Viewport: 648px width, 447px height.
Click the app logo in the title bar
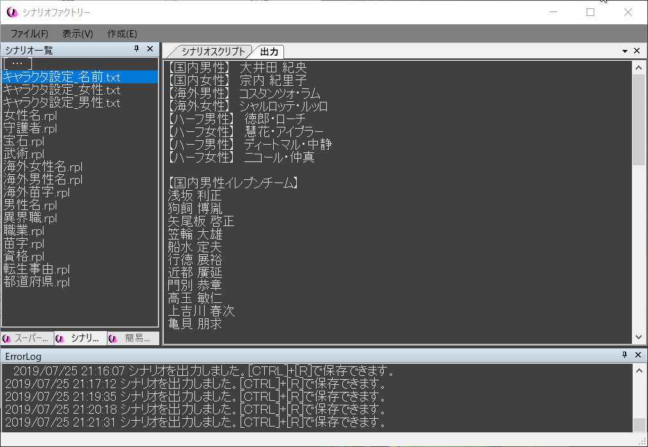pos(12,12)
